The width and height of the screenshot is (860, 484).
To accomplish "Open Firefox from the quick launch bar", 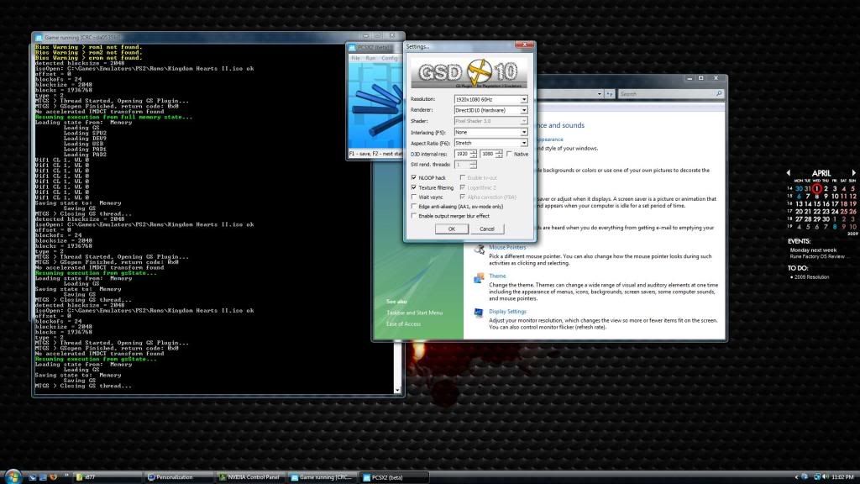I will [x=53, y=477].
